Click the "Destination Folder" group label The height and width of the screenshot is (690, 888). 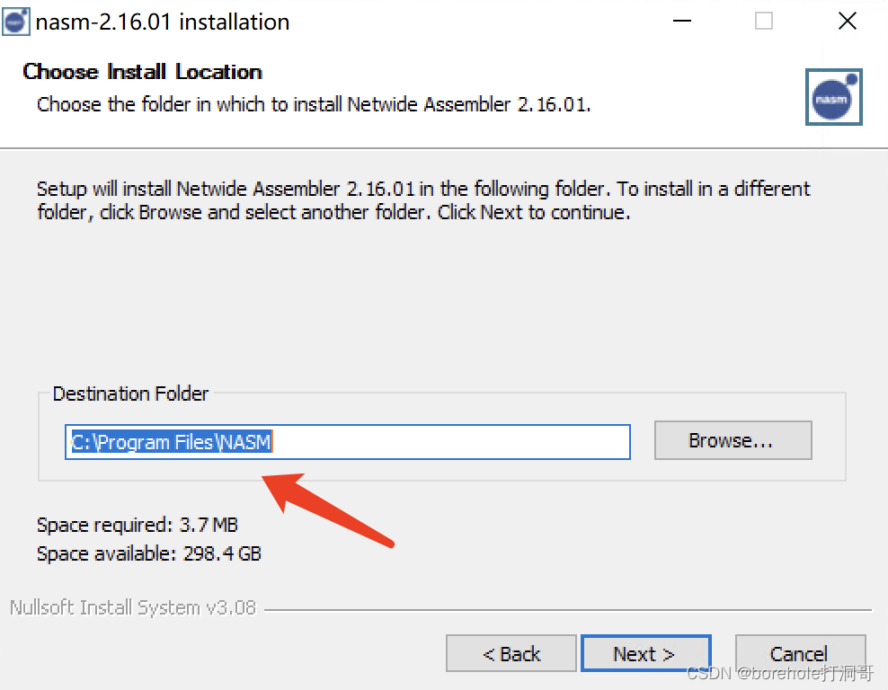pos(130,394)
